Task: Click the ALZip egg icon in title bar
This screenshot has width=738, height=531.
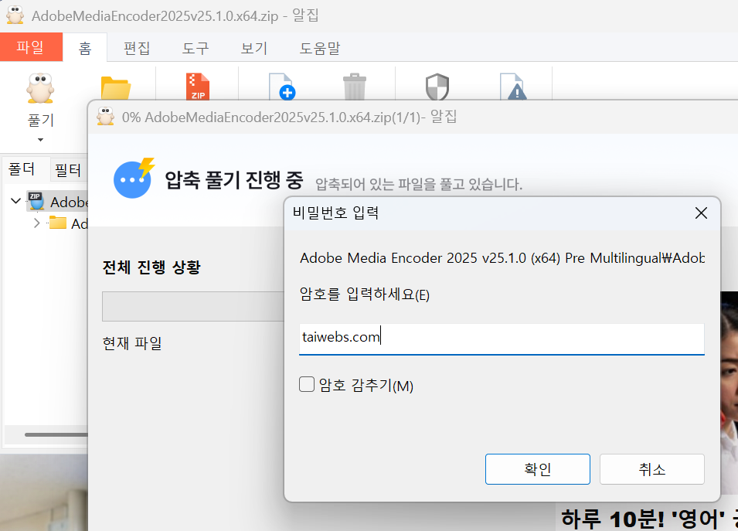Action: click(x=15, y=15)
